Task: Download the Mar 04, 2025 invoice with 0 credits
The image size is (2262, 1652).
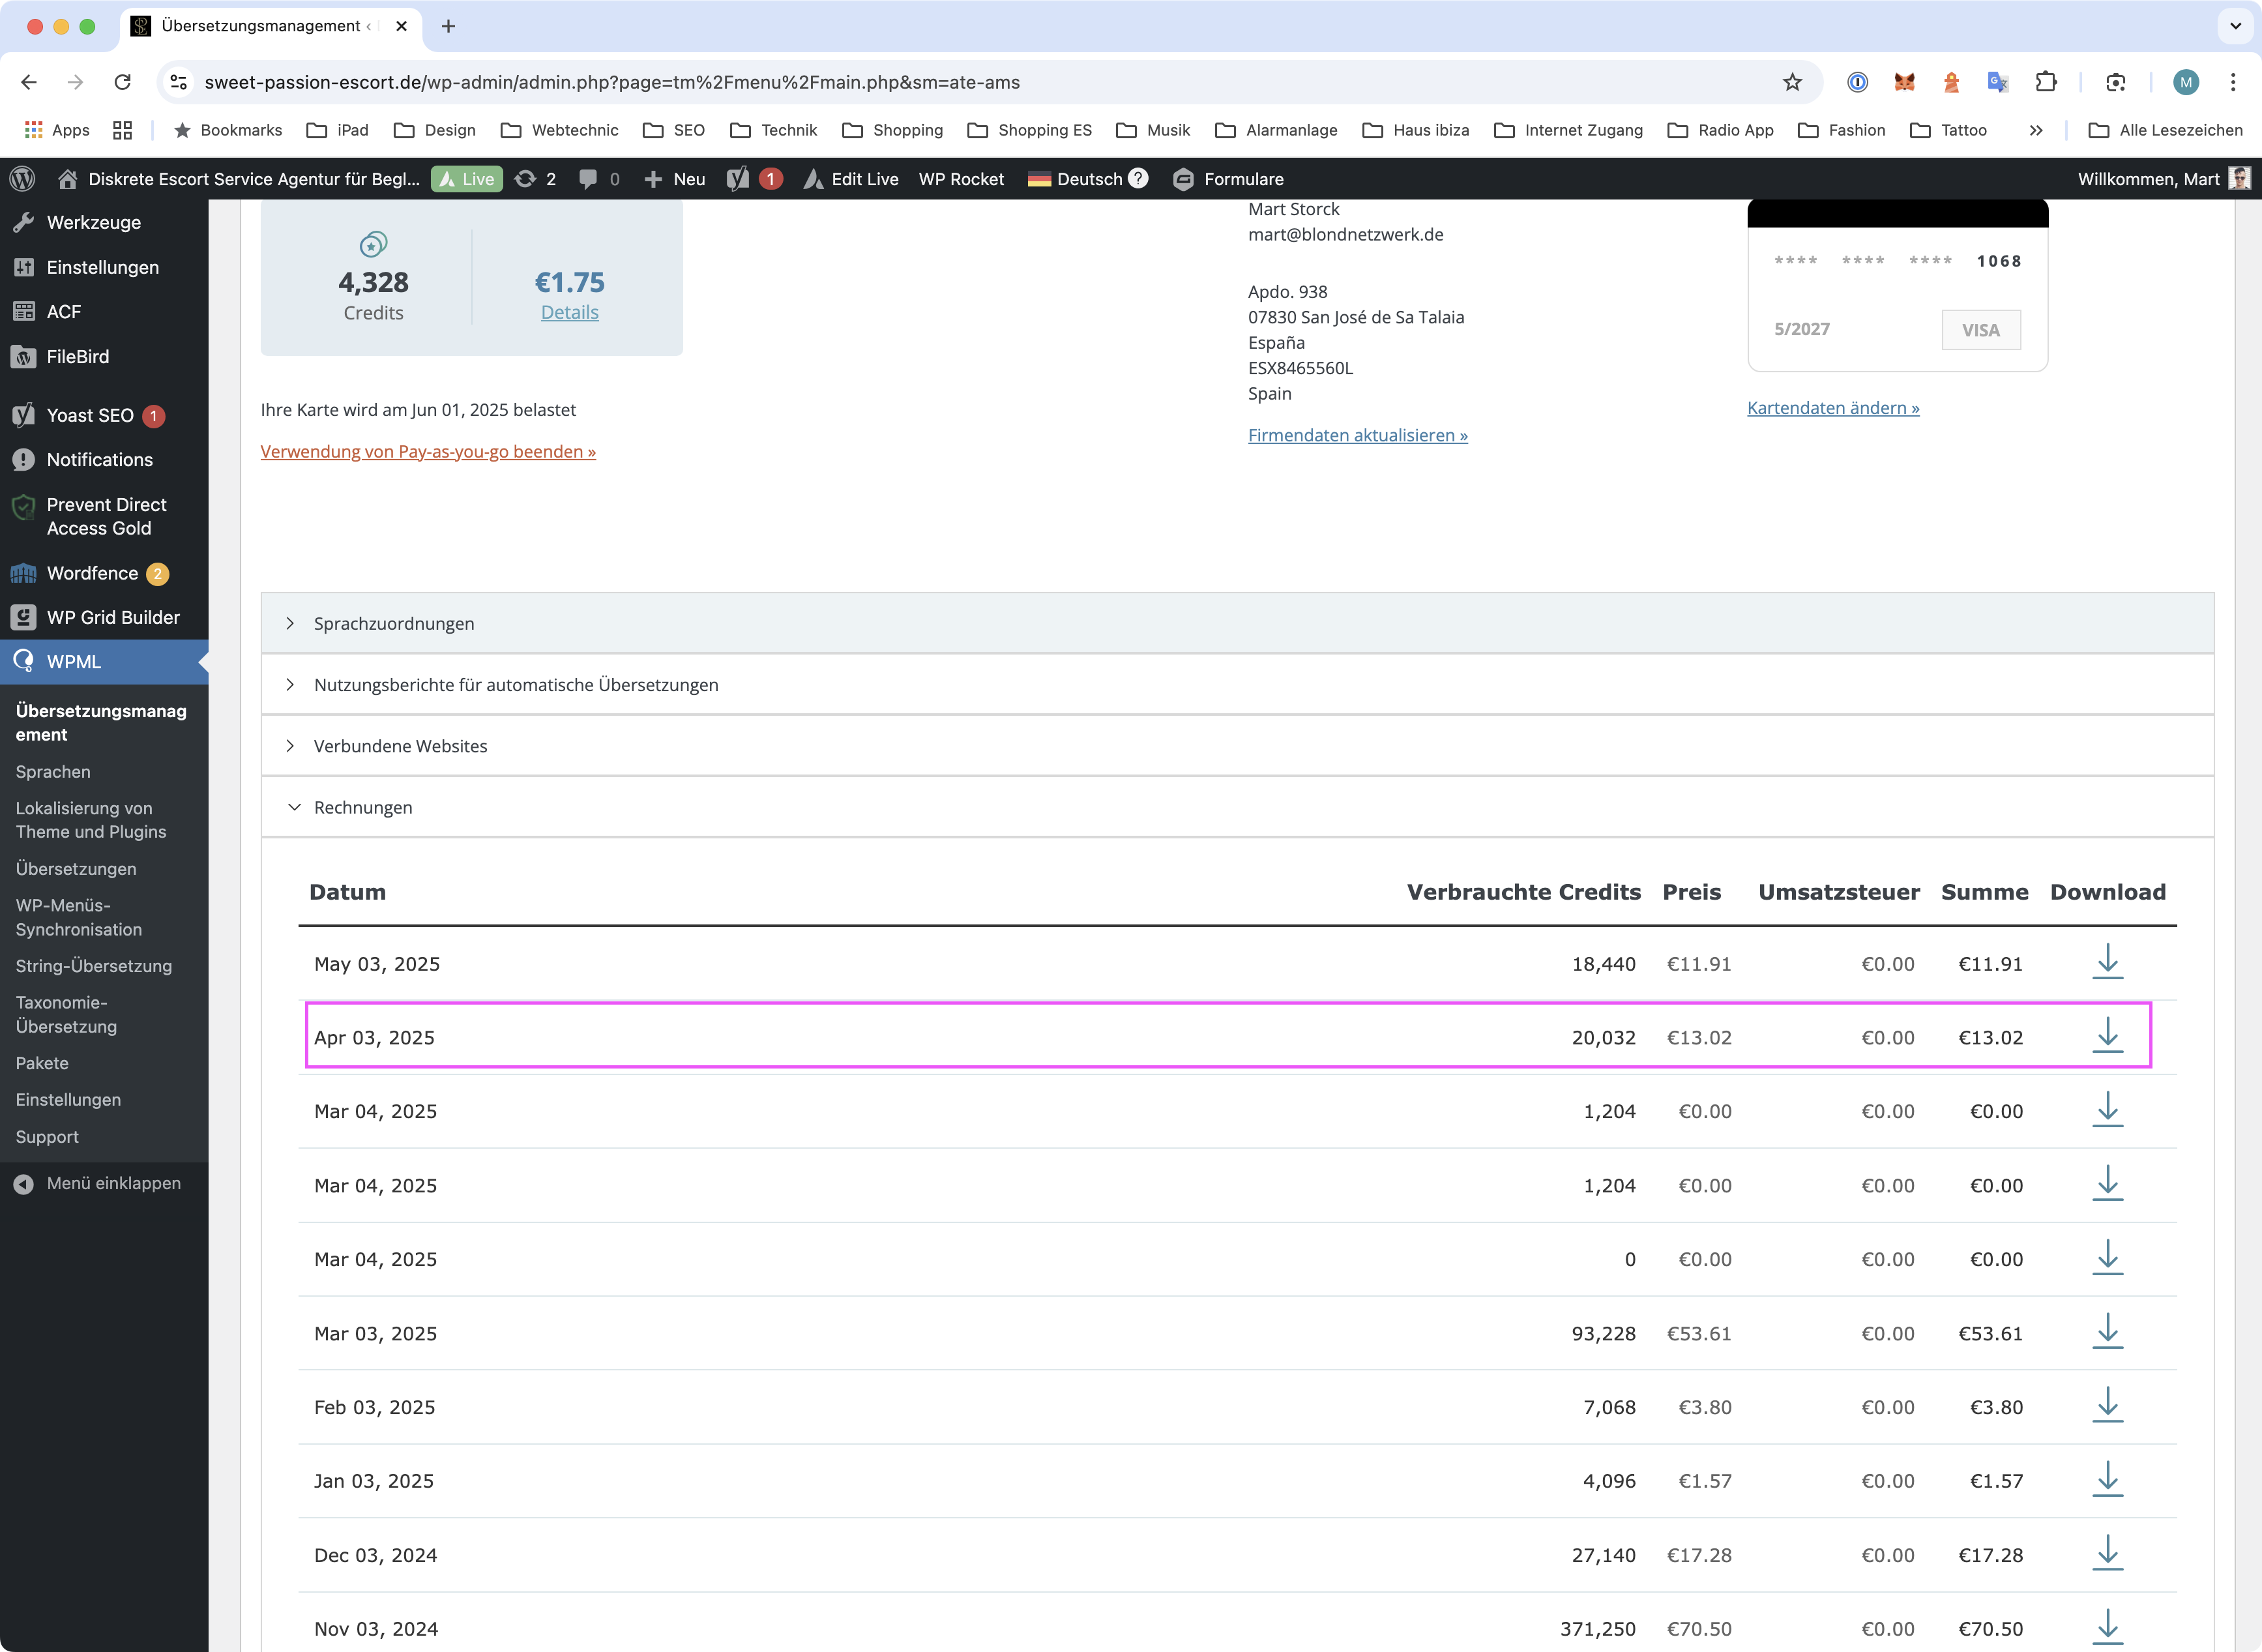Action: (x=2107, y=1258)
